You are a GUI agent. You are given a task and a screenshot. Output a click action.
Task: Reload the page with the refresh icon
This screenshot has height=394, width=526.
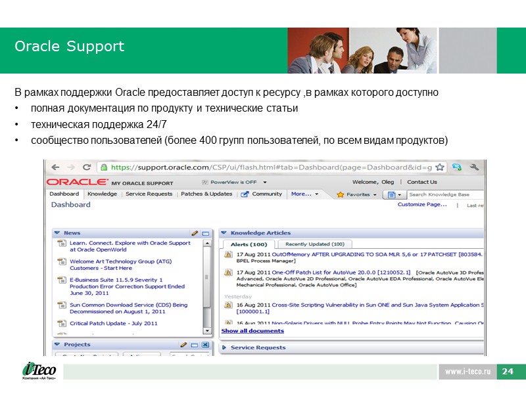(87, 167)
